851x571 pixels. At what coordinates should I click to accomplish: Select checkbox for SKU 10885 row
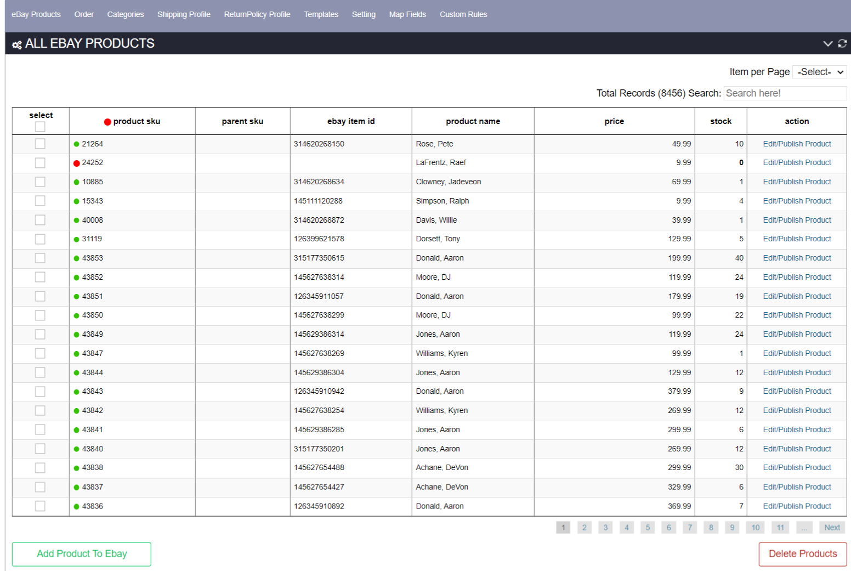point(40,182)
